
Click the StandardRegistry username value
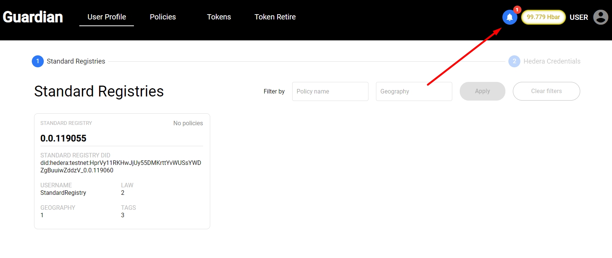(63, 193)
